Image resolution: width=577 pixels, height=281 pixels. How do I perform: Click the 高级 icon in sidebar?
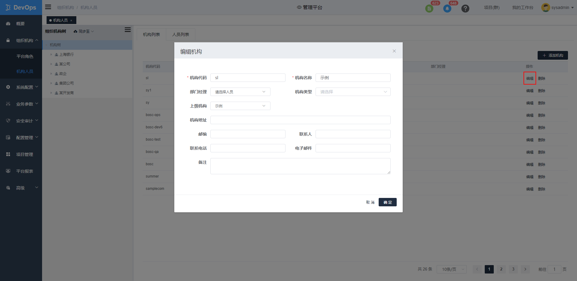(x=8, y=188)
